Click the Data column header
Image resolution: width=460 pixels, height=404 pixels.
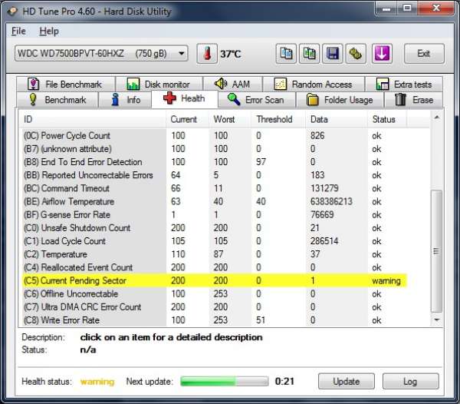click(x=337, y=119)
